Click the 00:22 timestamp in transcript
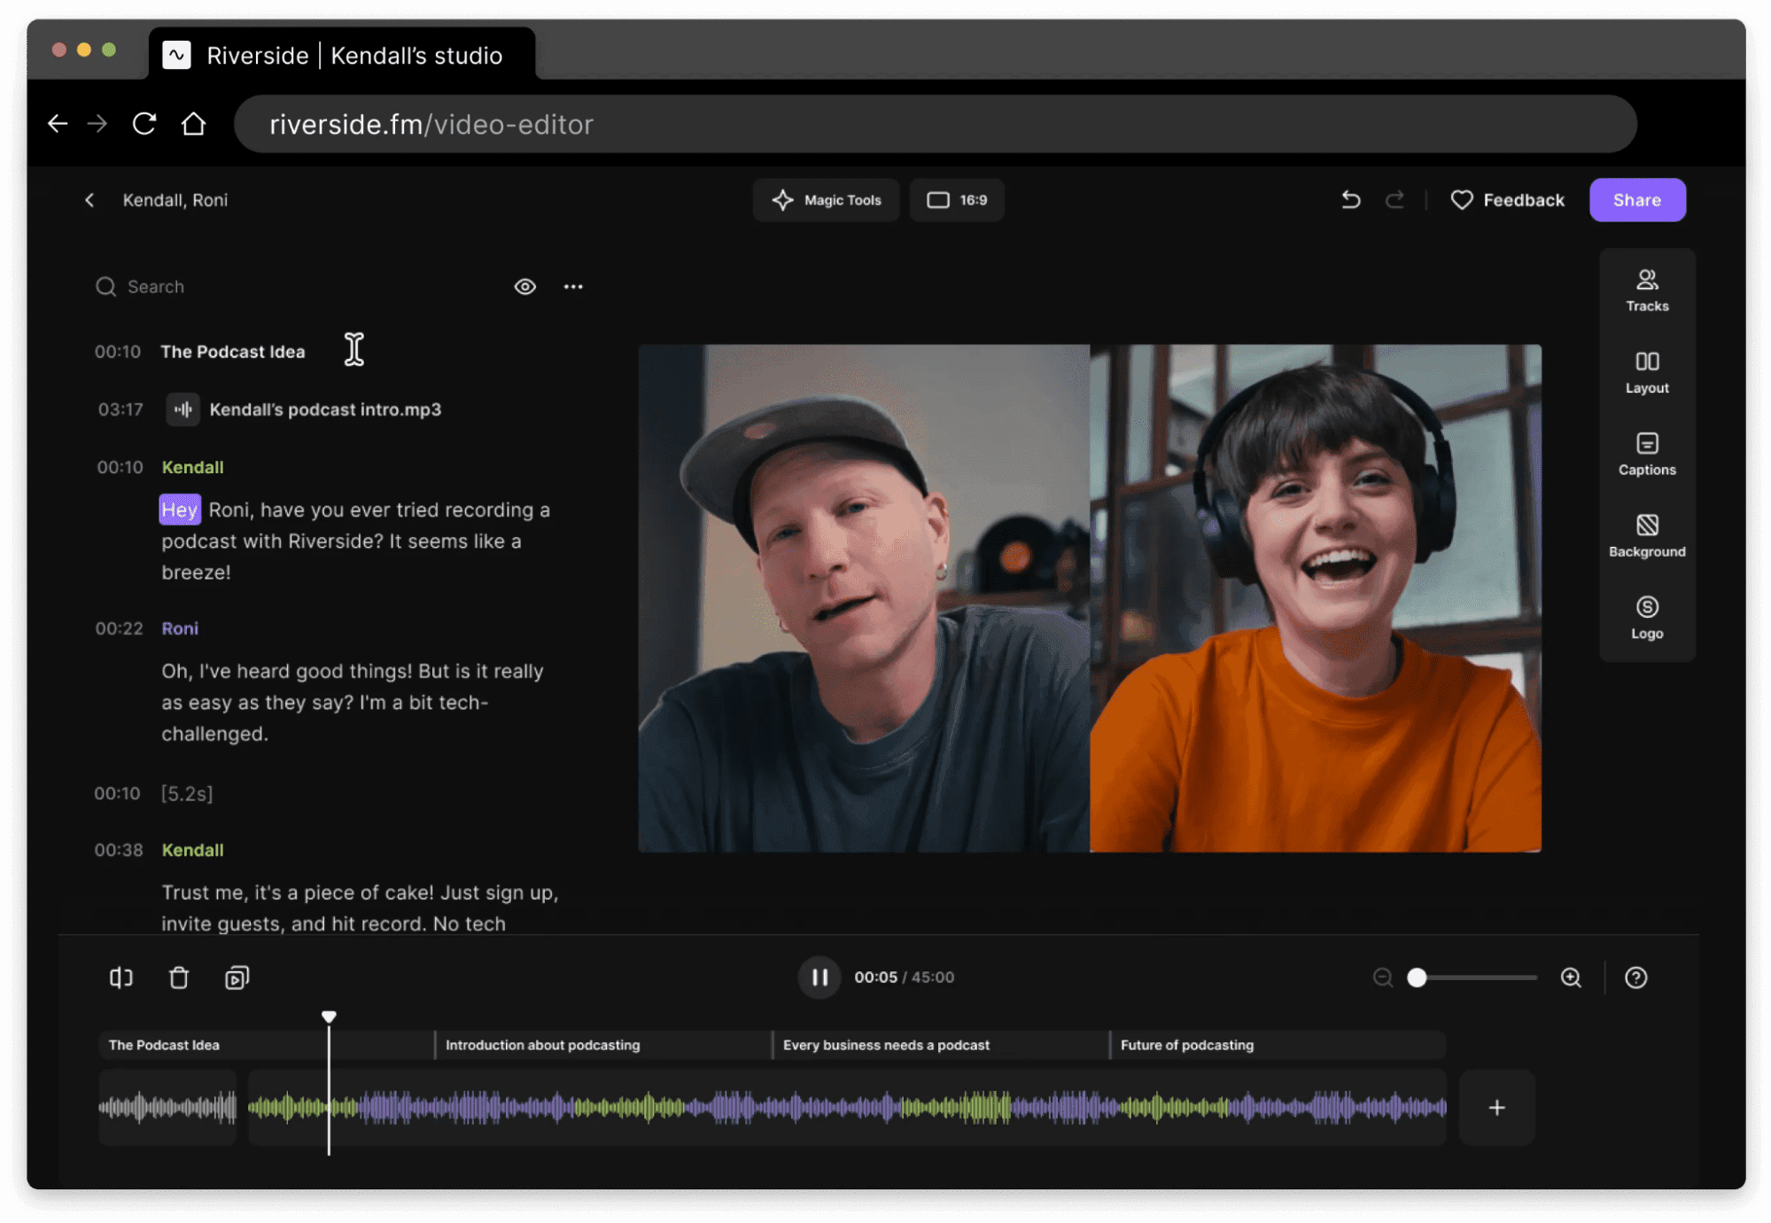The image size is (1771, 1223). pyautogui.click(x=119, y=627)
